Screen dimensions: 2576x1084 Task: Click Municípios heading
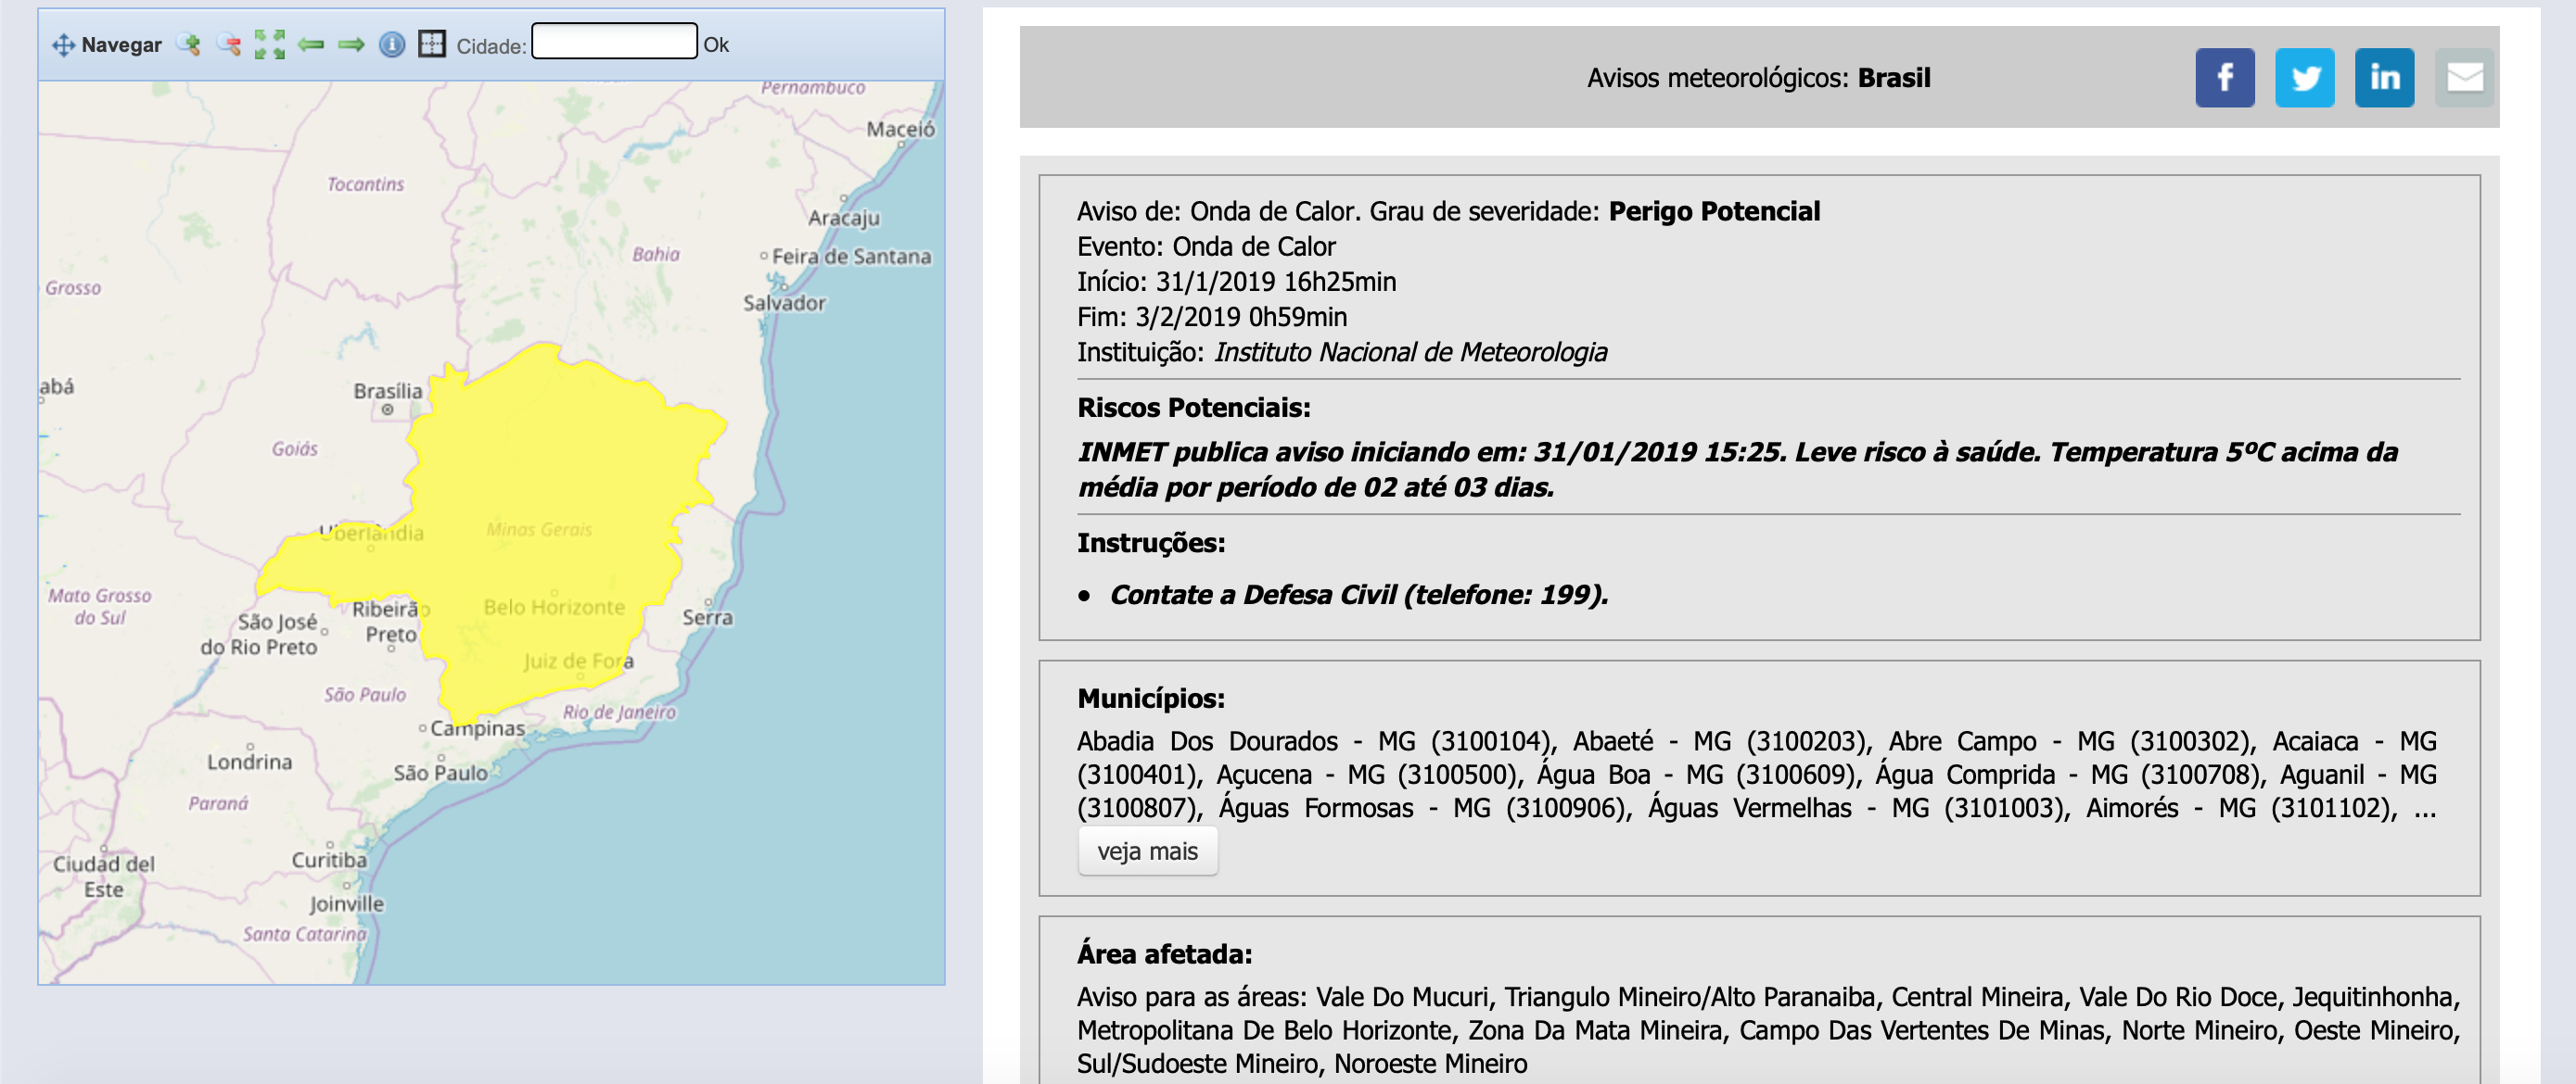[x=1151, y=699]
